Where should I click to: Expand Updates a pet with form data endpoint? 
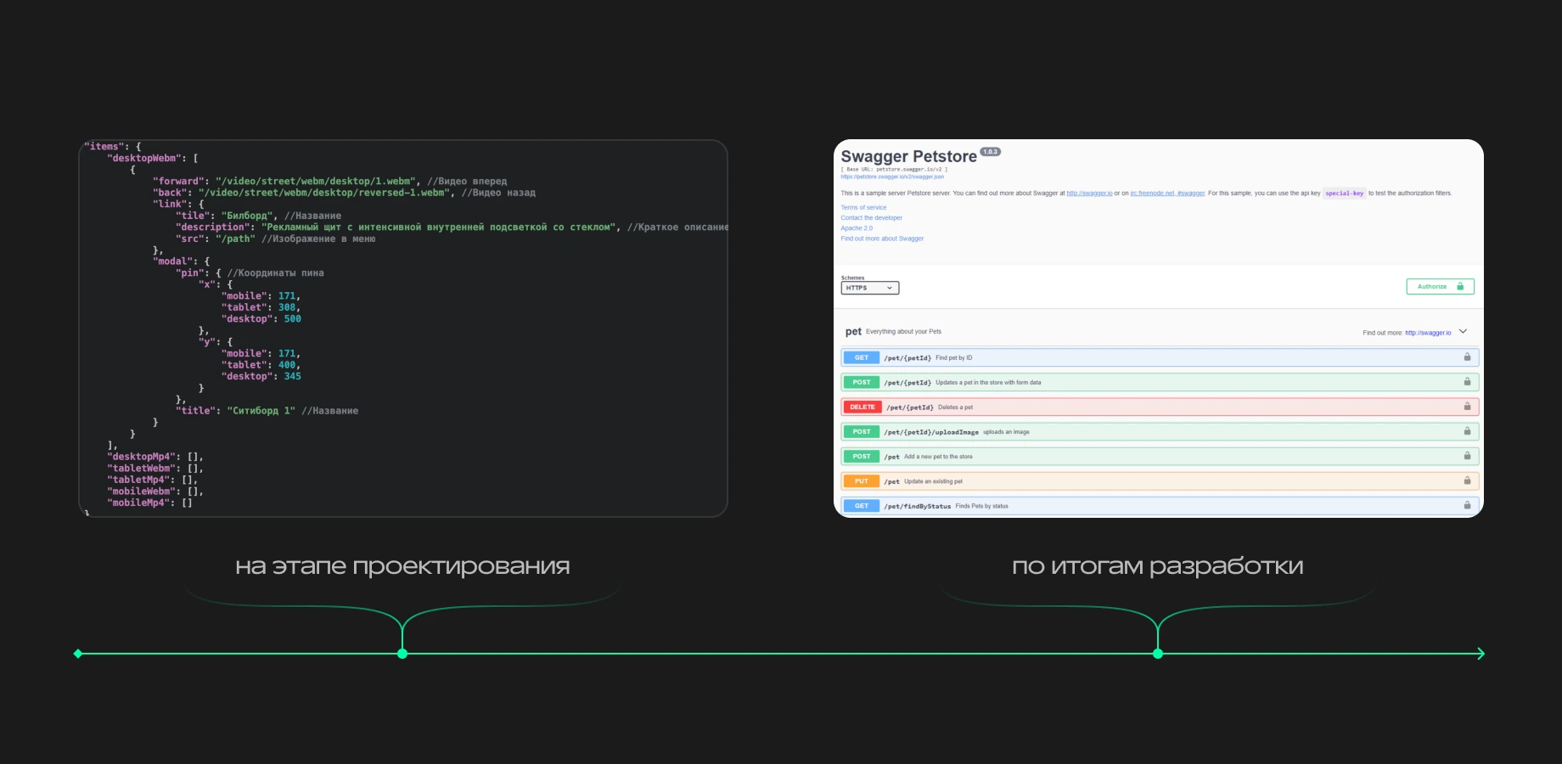click(1160, 383)
